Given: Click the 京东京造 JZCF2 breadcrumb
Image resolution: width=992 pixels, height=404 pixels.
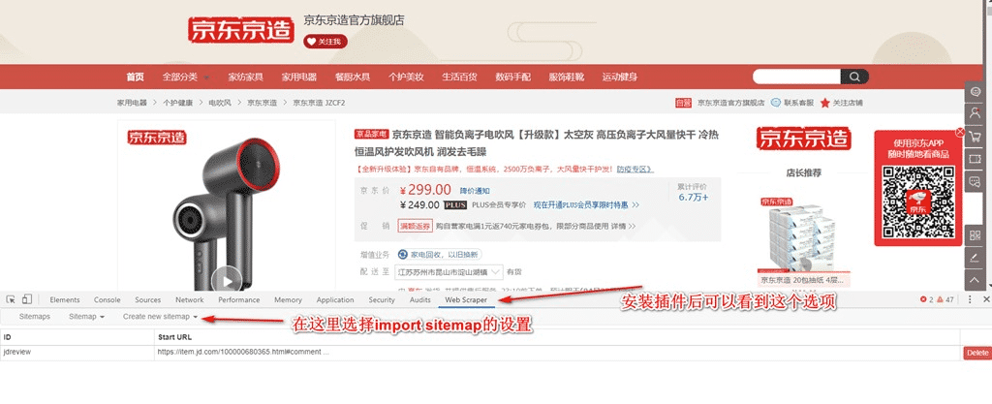Looking at the screenshot, I should [318, 103].
